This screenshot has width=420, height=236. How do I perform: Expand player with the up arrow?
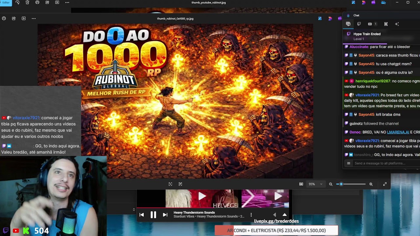coord(284,215)
